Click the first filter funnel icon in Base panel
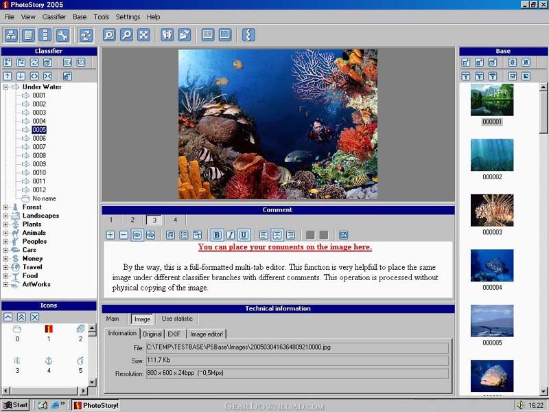The image size is (549, 412). coord(466,76)
